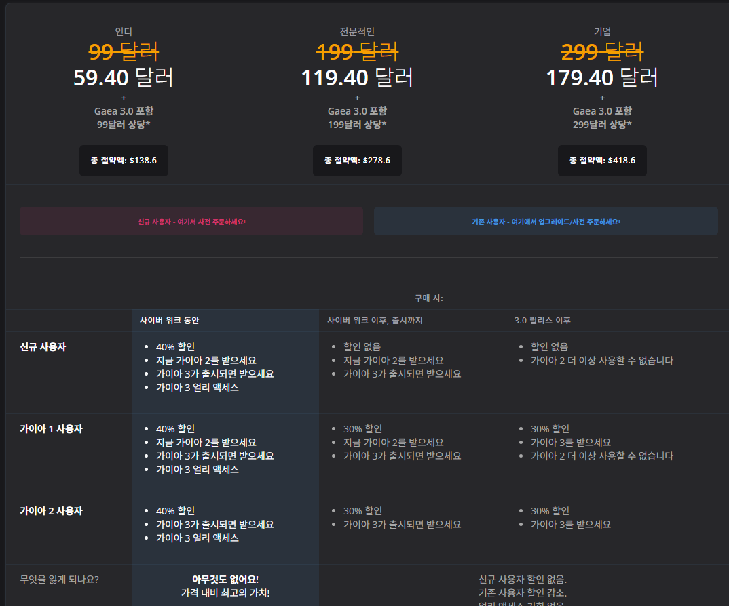Select the 인디 plan title

click(124, 32)
